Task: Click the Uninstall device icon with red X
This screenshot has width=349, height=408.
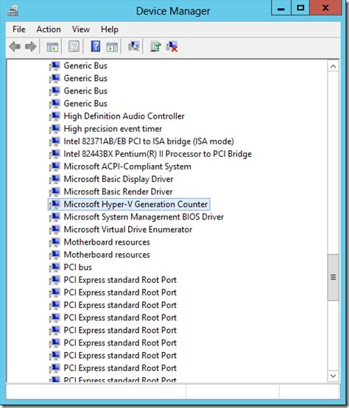Action: click(172, 47)
